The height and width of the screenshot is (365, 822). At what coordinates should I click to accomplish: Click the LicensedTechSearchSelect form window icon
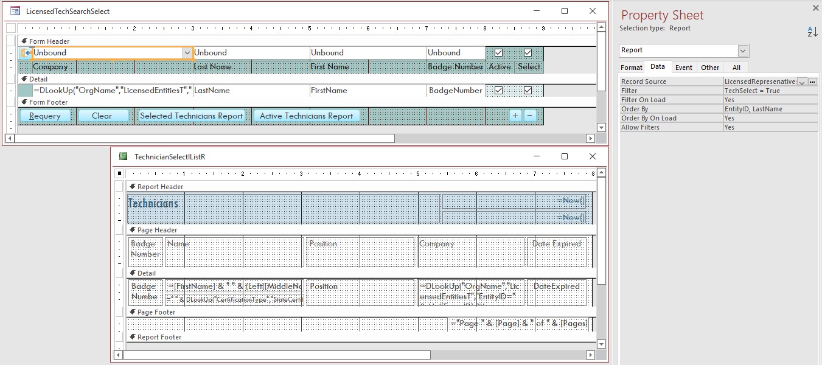click(15, 12)
